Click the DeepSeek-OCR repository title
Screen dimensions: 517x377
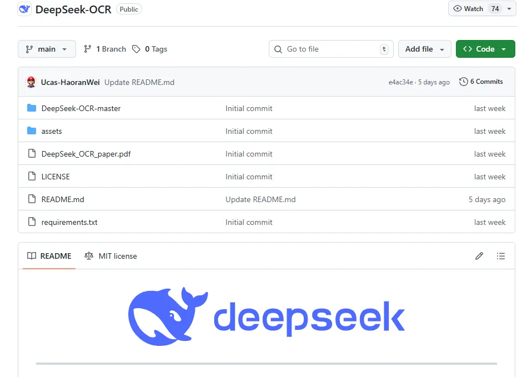point(73,9)
